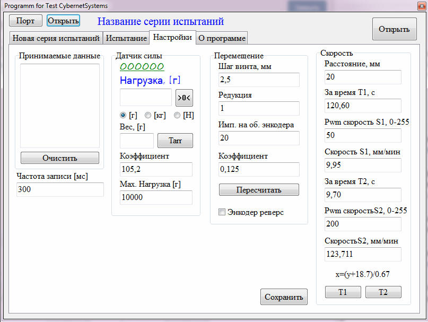Click the T2 button
This screenshot has width=428, height=322.
(x=383, y=292)
